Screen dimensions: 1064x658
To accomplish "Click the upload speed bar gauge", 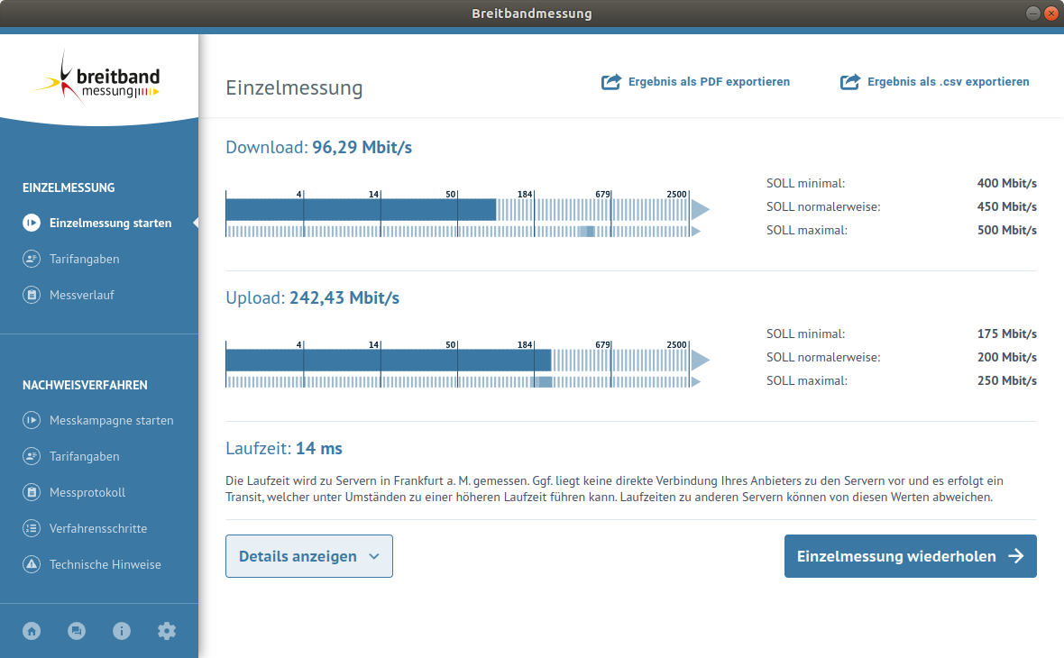I will pyautogui.click(x=467, y=361).
